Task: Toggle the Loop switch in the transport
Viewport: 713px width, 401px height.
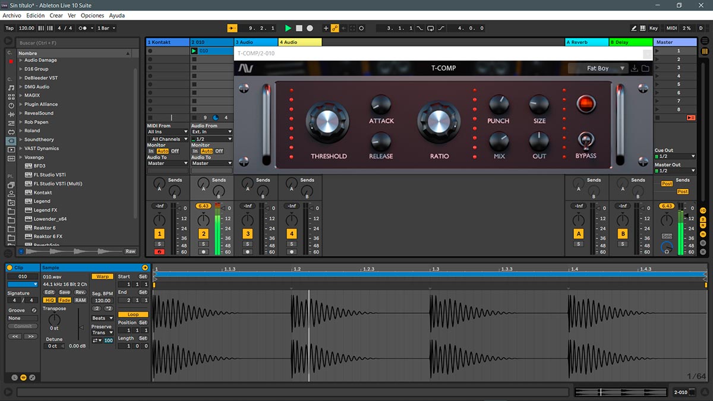Action: tap(431, 28)
